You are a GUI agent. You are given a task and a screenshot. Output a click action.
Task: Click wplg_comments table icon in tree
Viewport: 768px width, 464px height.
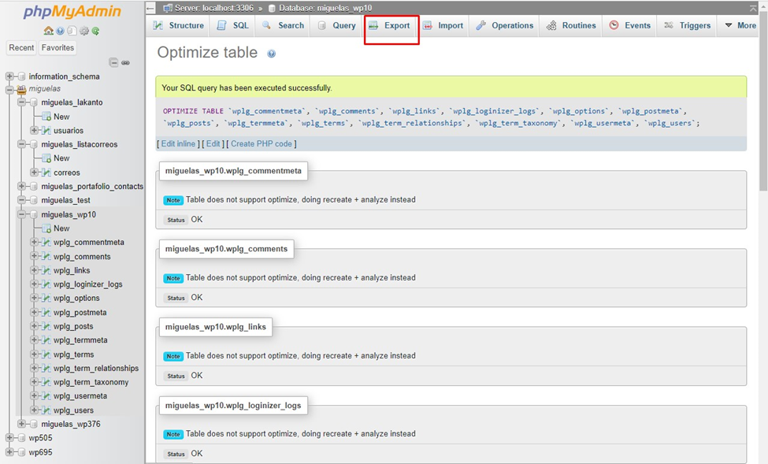pos(46,256)
